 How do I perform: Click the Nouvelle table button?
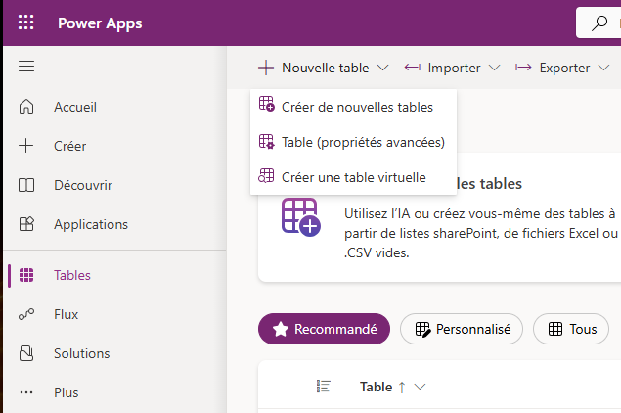[x=323, y=68]
